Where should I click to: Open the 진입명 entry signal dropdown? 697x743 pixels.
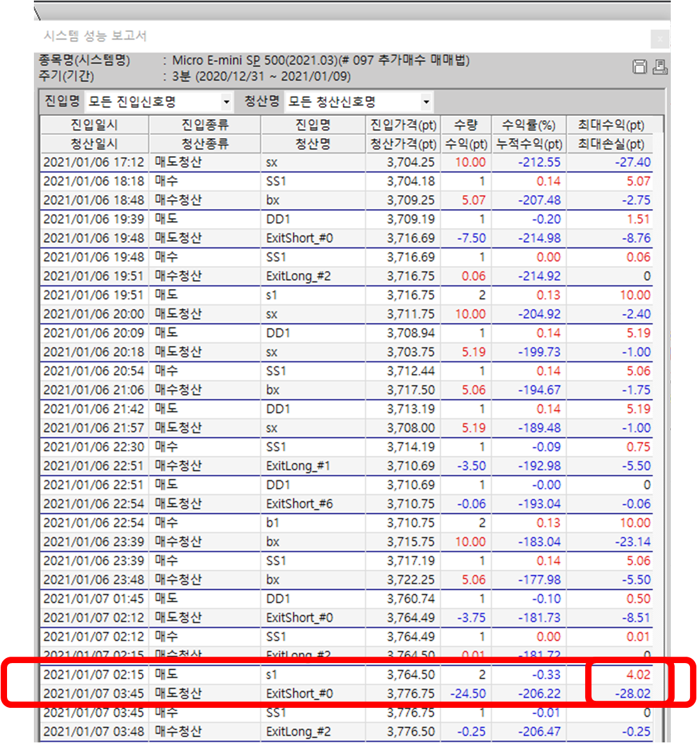click(x=226, y=102)
